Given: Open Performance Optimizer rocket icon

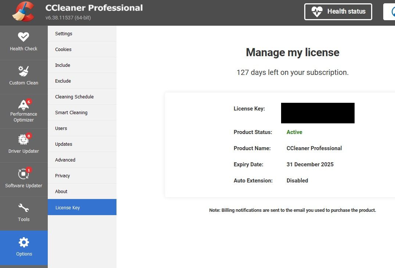Looking at the screenshot, I should pos(24,105).
